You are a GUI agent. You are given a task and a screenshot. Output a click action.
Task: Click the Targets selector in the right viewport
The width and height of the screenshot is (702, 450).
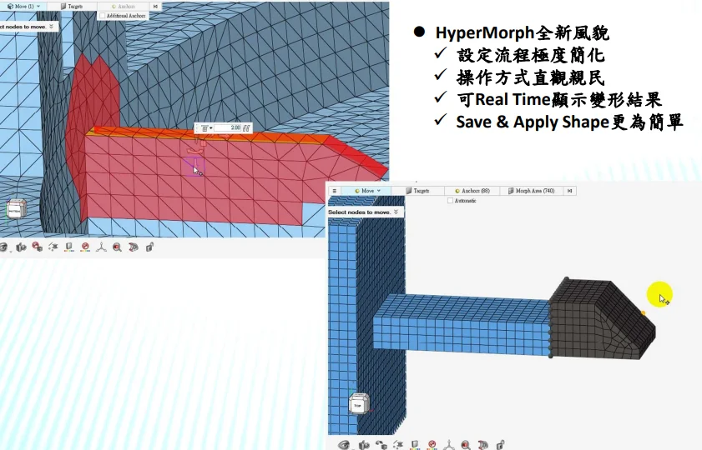pos(417,191)
